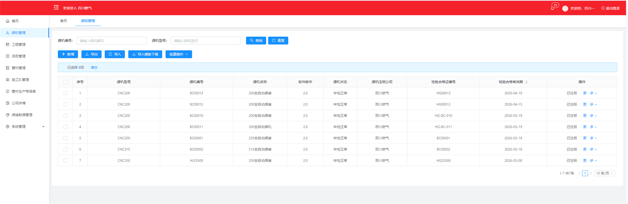Go to 管材生产商信息 in the sidebar
The height and width of the screenshot is (204, 628).
tap(24, 91)
